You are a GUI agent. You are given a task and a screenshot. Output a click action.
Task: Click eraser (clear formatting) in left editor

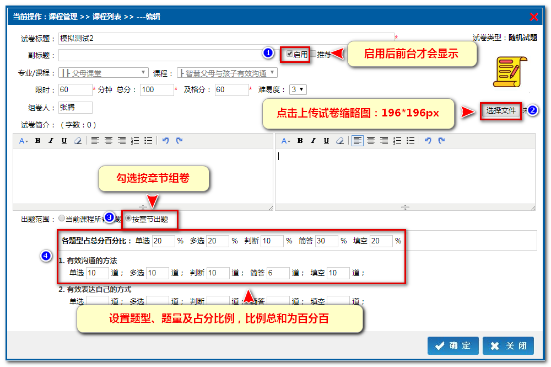(78, 141)
